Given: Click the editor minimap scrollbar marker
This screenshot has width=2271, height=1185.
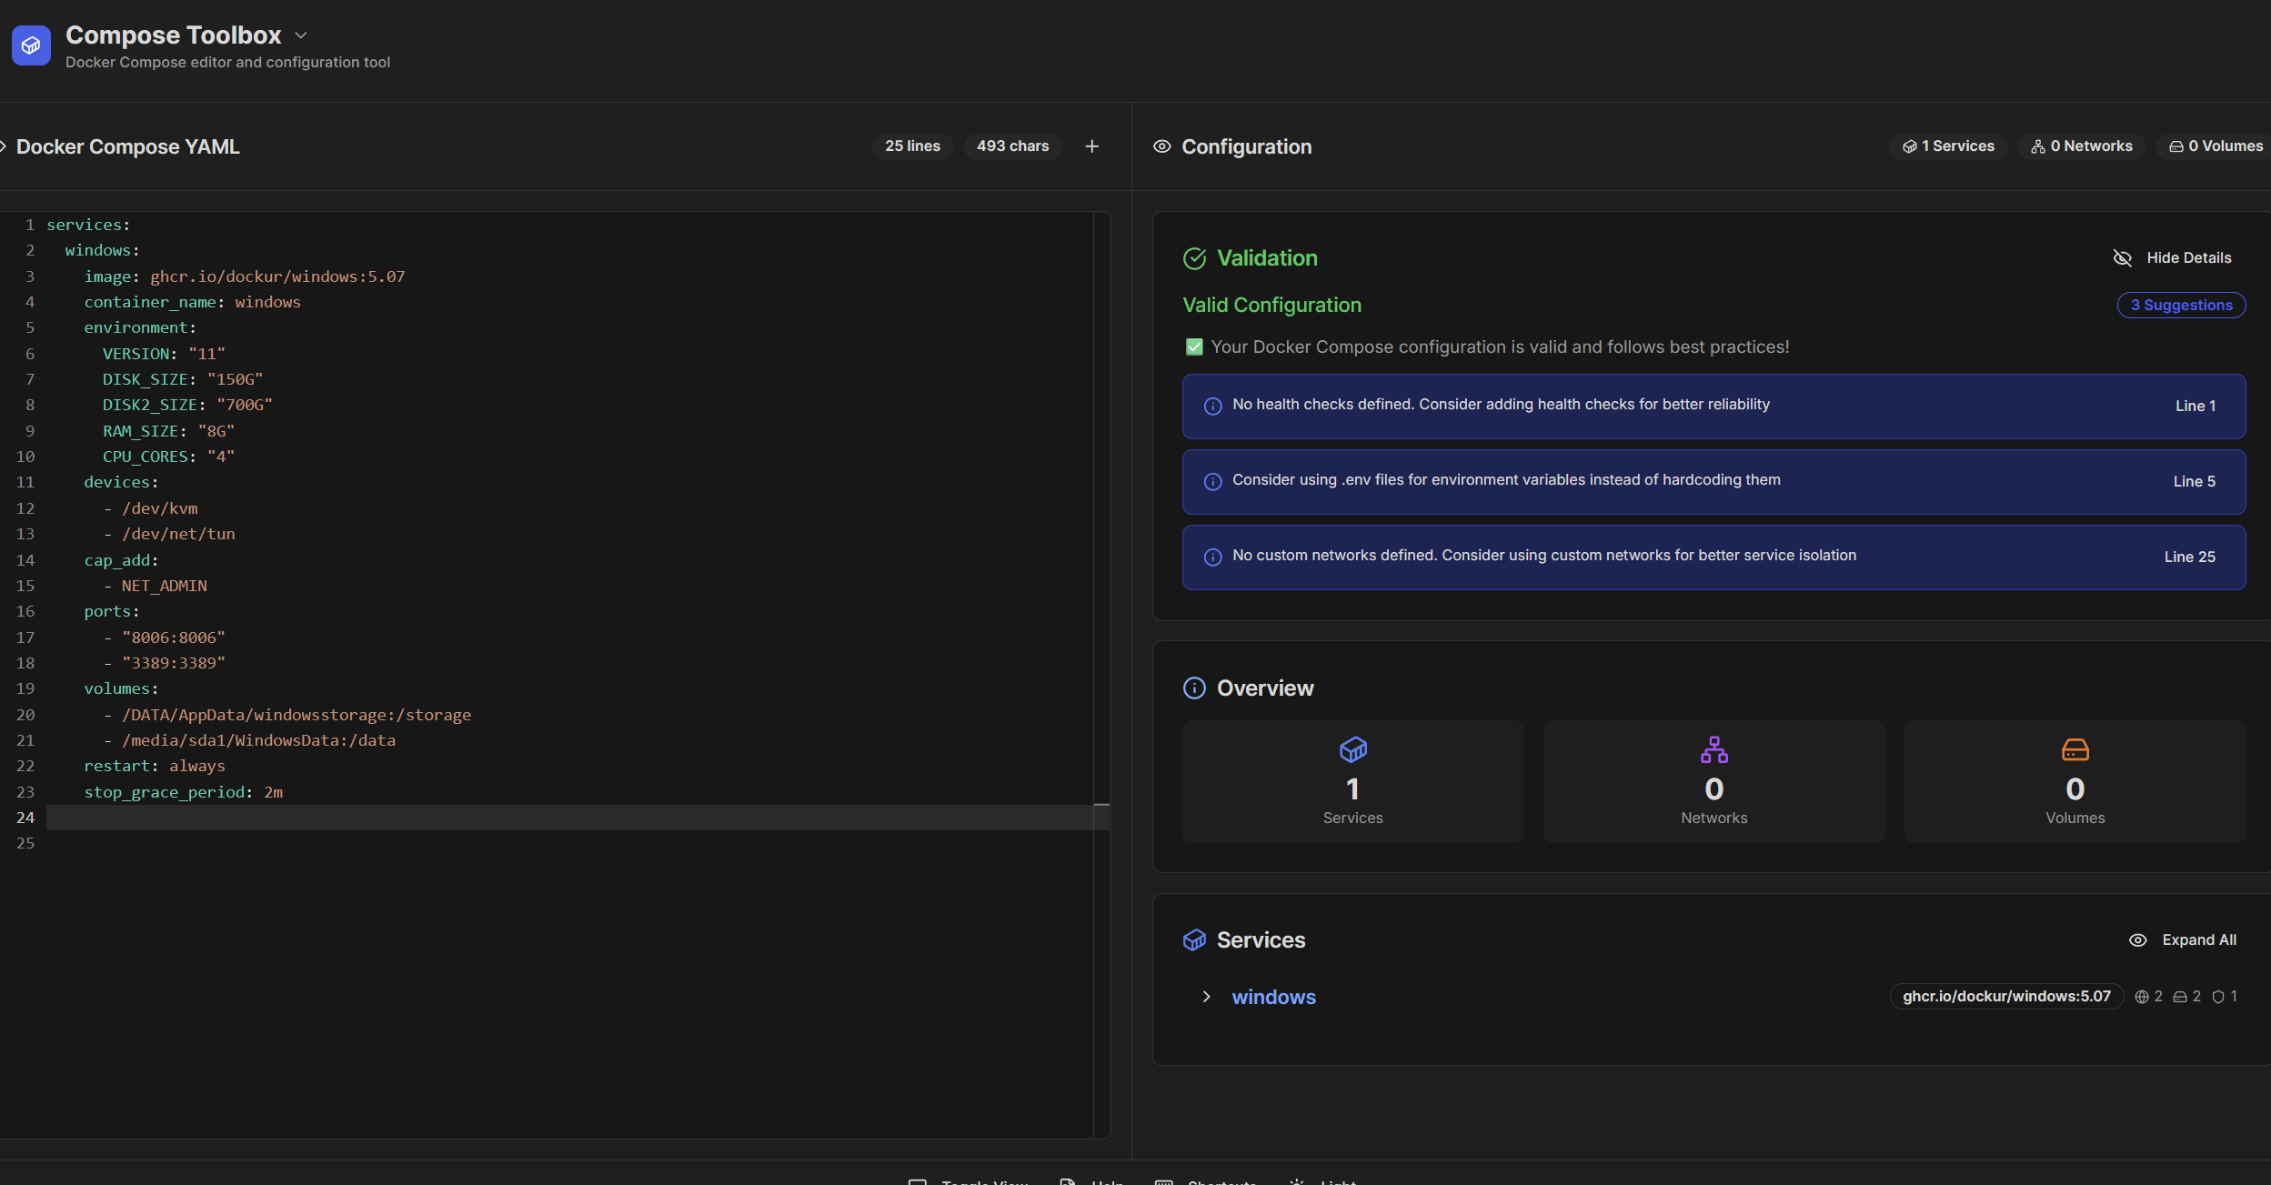Looking at the screenshot, I should click(1101, 806).
